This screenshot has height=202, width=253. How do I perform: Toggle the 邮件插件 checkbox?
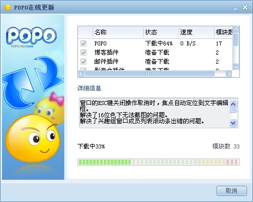83,62
